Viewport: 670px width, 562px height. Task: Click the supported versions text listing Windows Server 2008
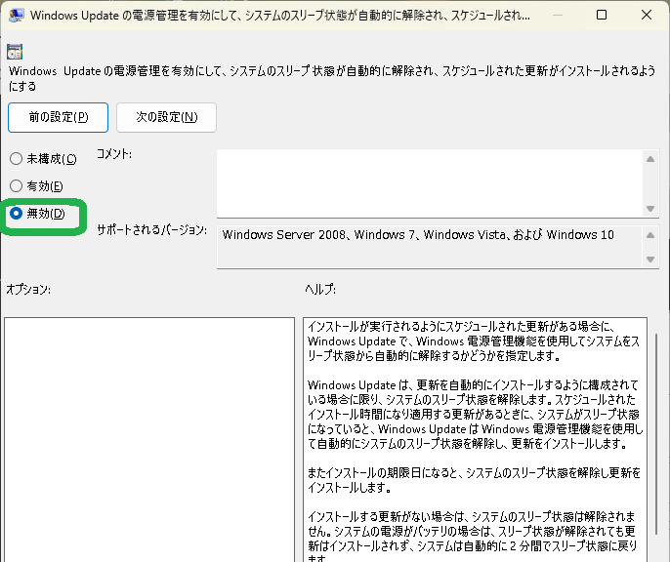point(418,235)
